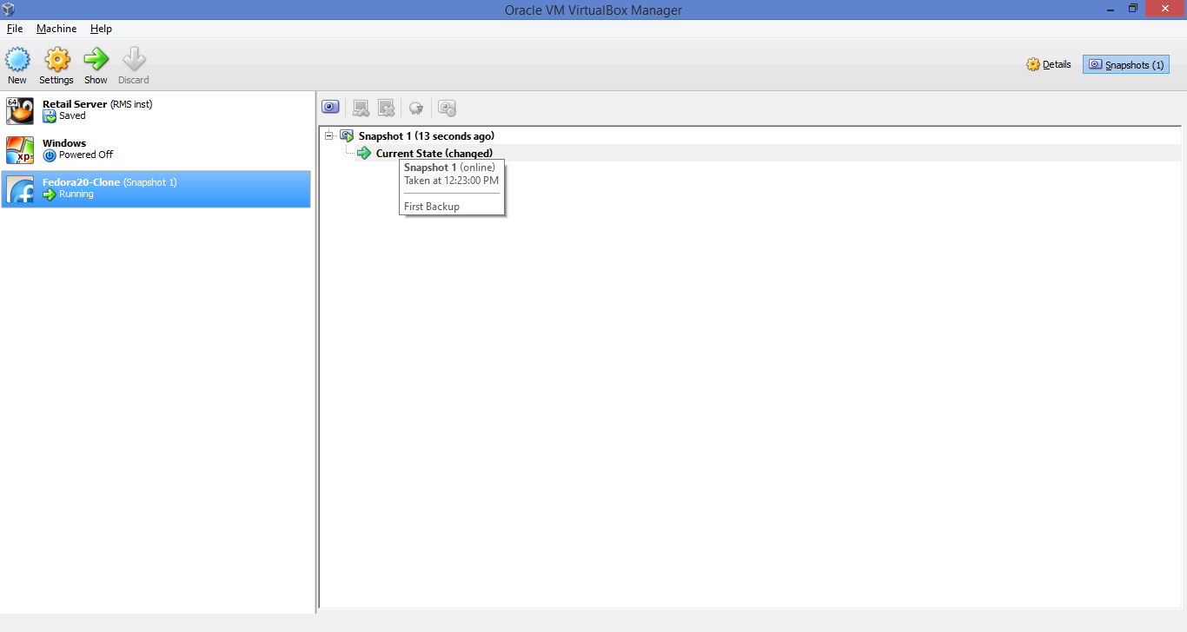Open VM Settings gear icon
Screen dimensions: 1187x632
(56, 60)
